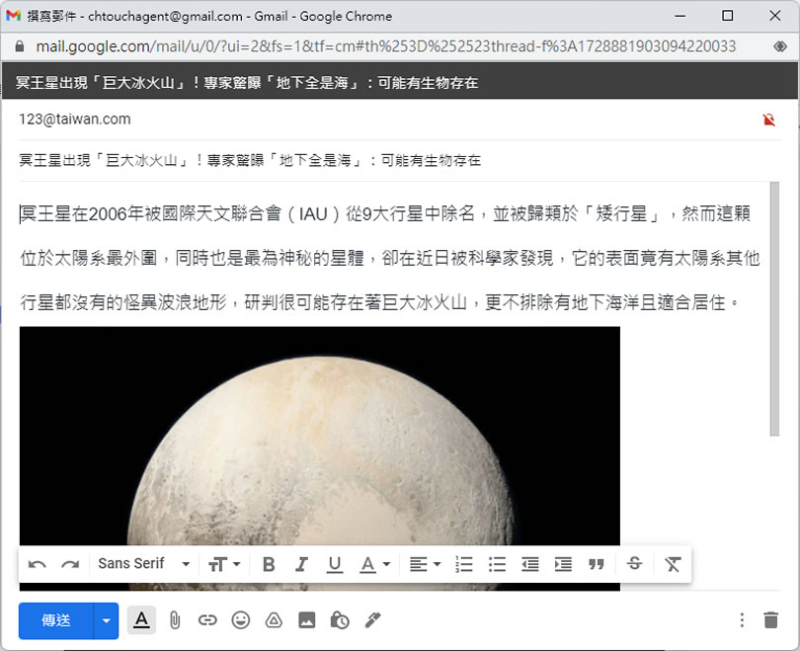This screenshot has height=651, width=800.
Task: Open the alignment options dropdown
Action: (x=425, y=564)
